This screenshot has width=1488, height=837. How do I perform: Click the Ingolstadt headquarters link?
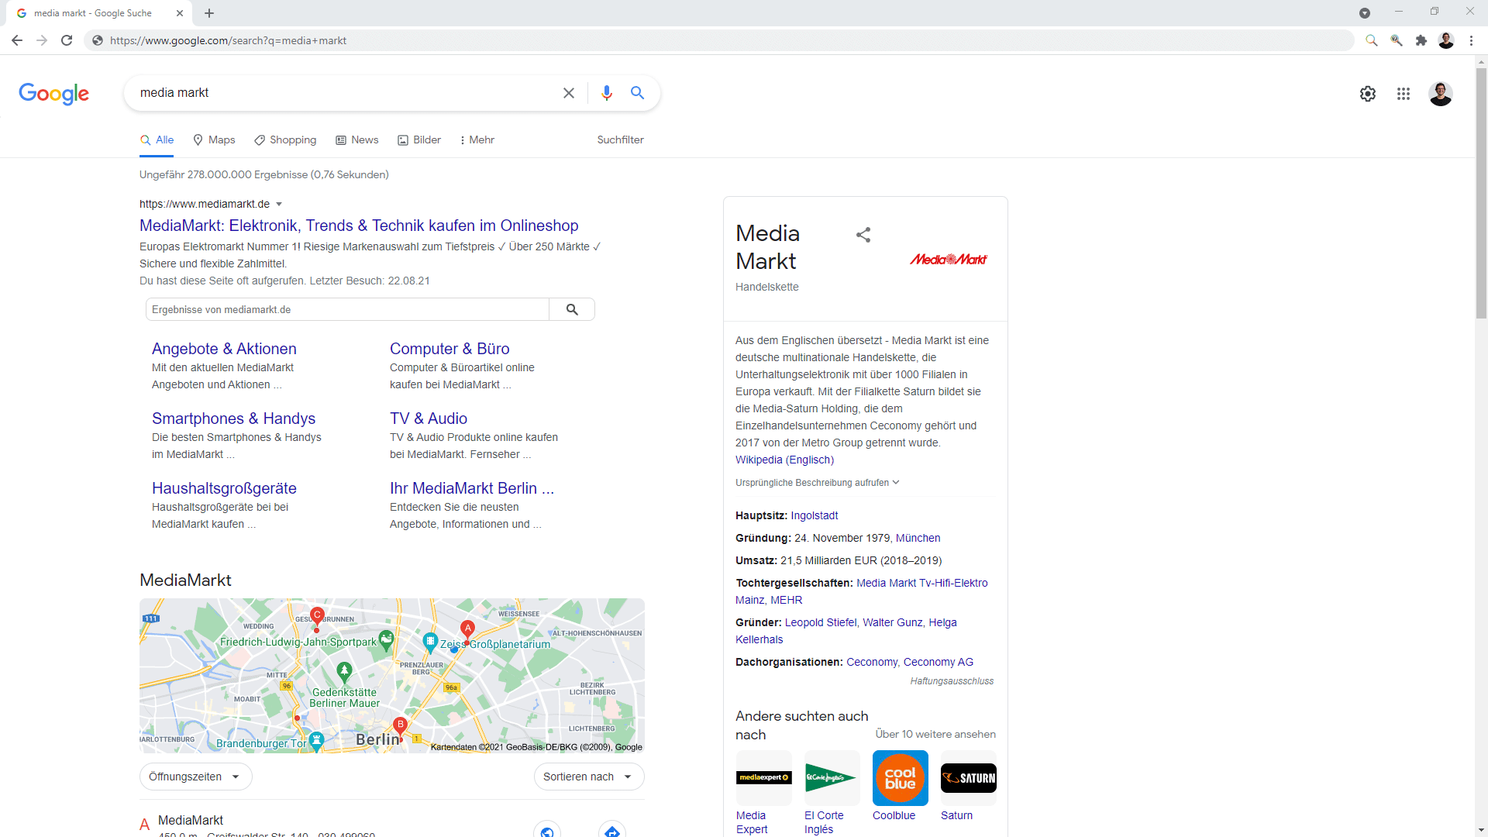[x=814, y=516]
